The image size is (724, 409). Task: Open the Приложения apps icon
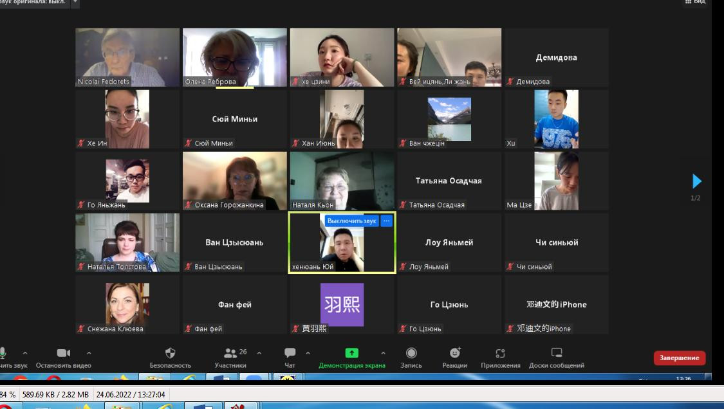tap(501, 353)
